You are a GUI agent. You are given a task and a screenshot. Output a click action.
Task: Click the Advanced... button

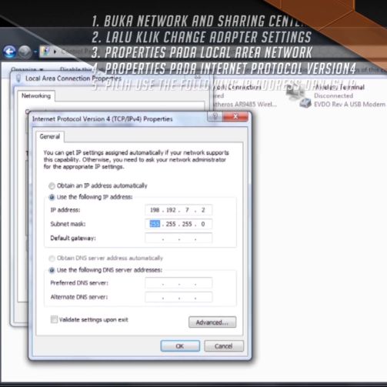[212, 322]
